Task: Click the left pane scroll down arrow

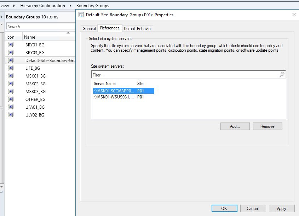Action: pos(1,187)
